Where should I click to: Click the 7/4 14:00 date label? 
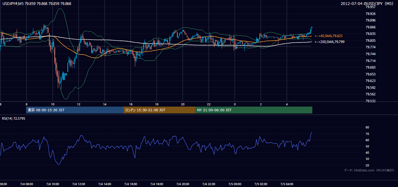(105, 184)
